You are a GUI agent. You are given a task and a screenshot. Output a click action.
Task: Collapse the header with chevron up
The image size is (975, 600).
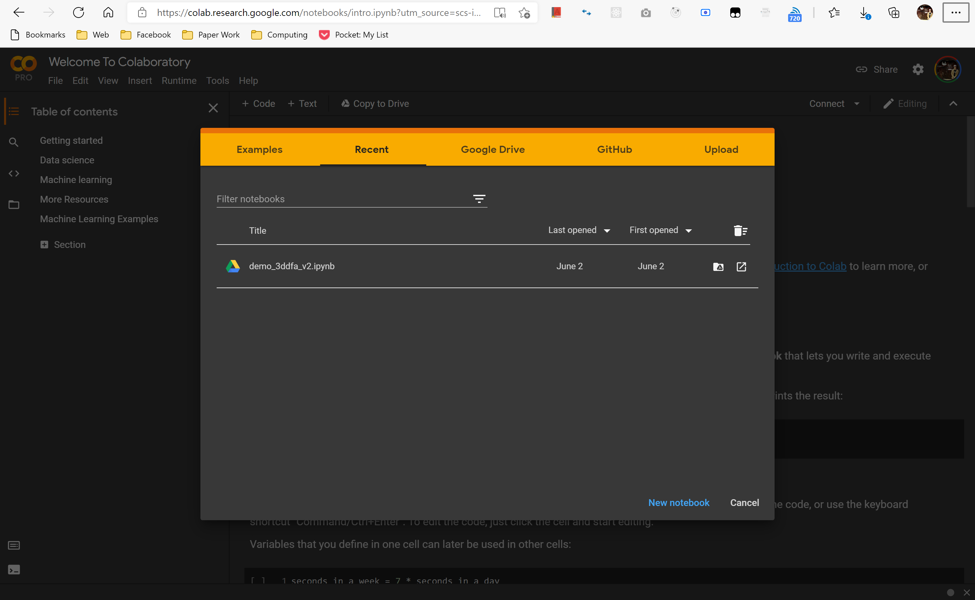(x=953, y=103)
